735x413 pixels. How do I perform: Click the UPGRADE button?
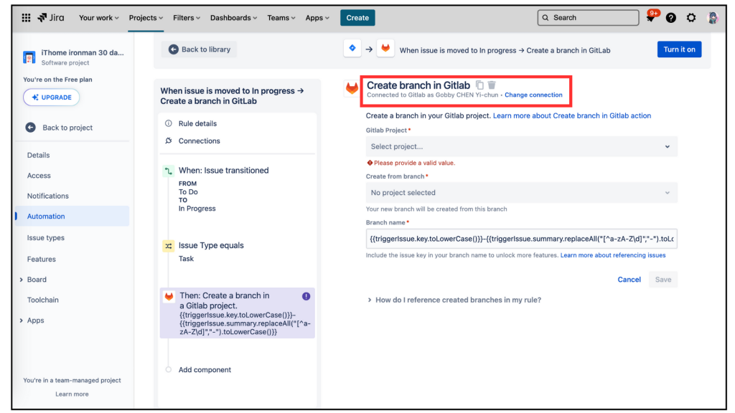pos(52,98)
